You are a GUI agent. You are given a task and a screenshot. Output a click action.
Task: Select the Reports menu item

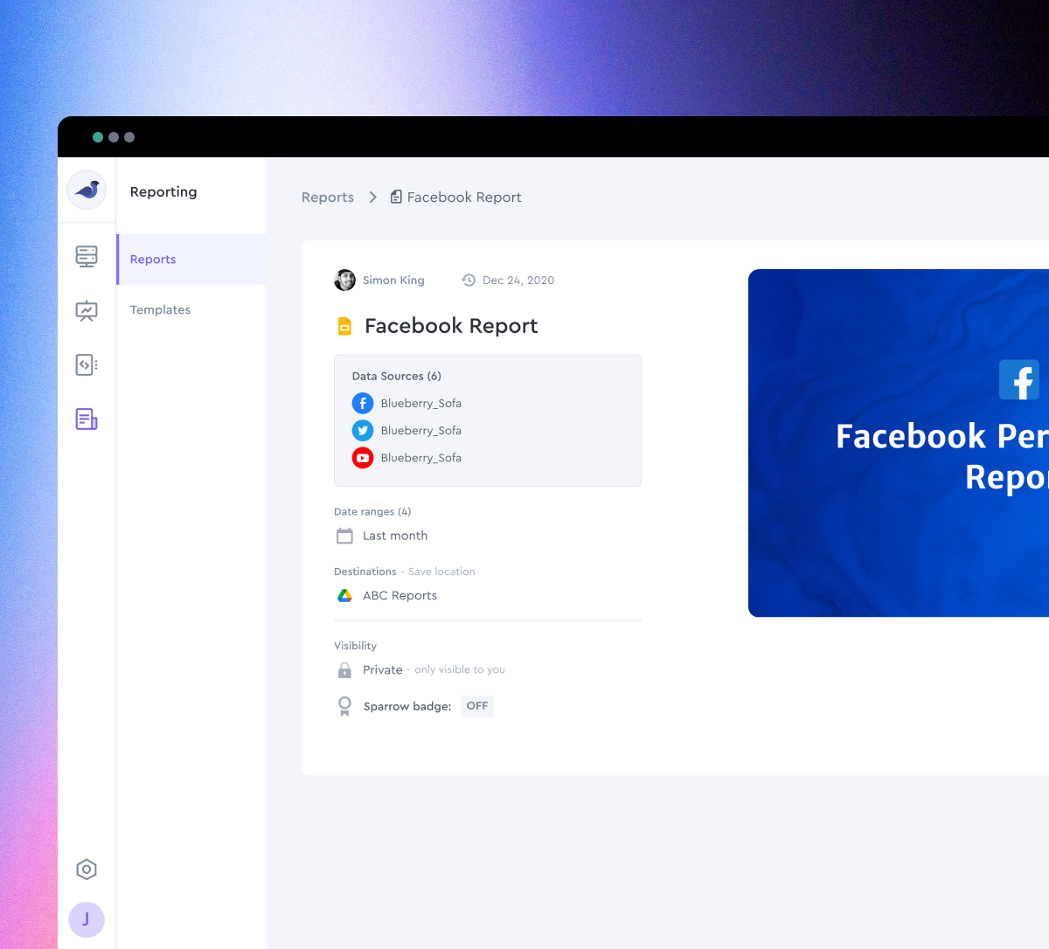pyautogui.click(x=191, y=260)
